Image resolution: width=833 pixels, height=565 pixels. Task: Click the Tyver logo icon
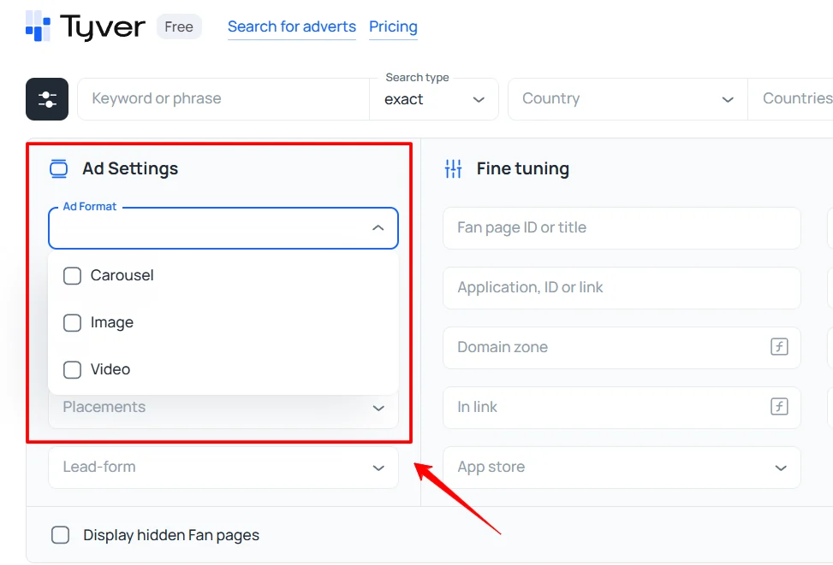[x=38, y=26]
